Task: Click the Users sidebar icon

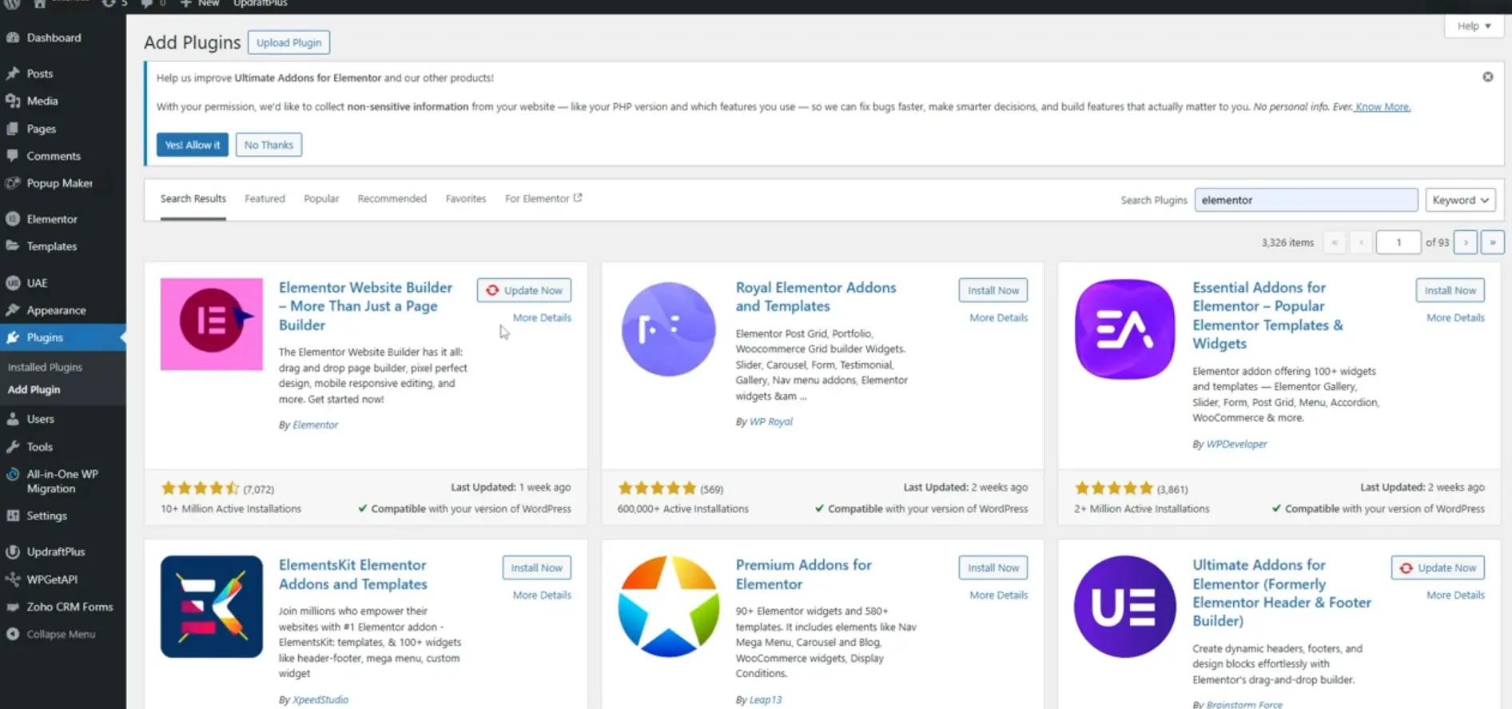Action: (13, 419)
